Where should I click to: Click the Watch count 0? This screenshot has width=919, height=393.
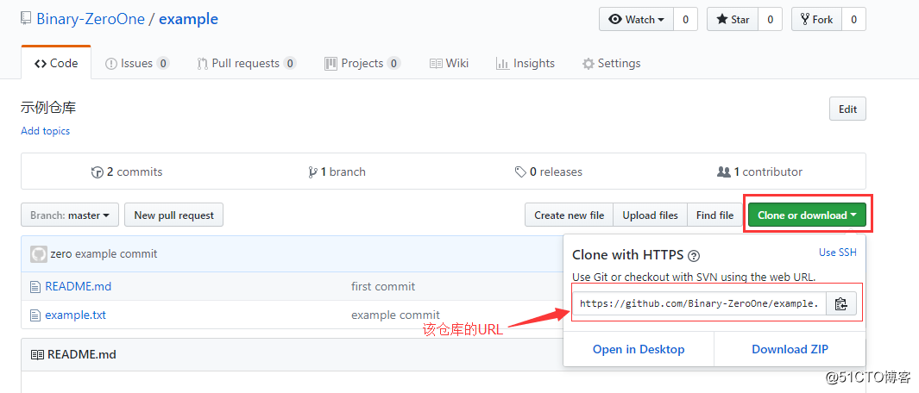[685, 19]
